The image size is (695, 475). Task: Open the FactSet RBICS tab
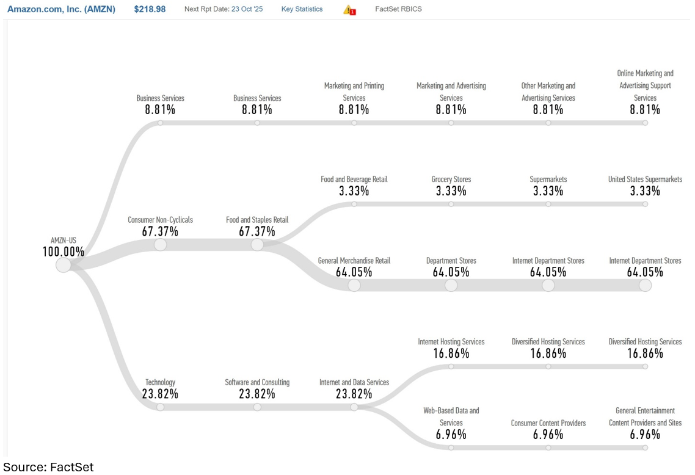click(x=398, y=9)
